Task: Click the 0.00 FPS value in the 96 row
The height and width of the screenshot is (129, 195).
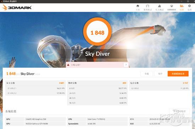Action: coord(123,103)
